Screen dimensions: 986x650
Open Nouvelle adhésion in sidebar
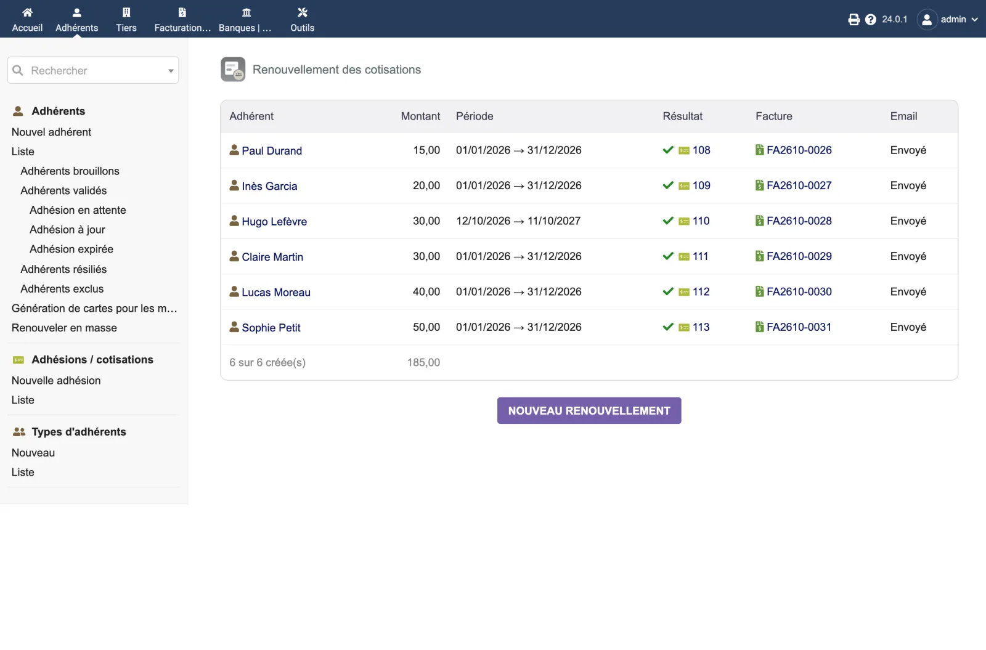pos(56,381)
